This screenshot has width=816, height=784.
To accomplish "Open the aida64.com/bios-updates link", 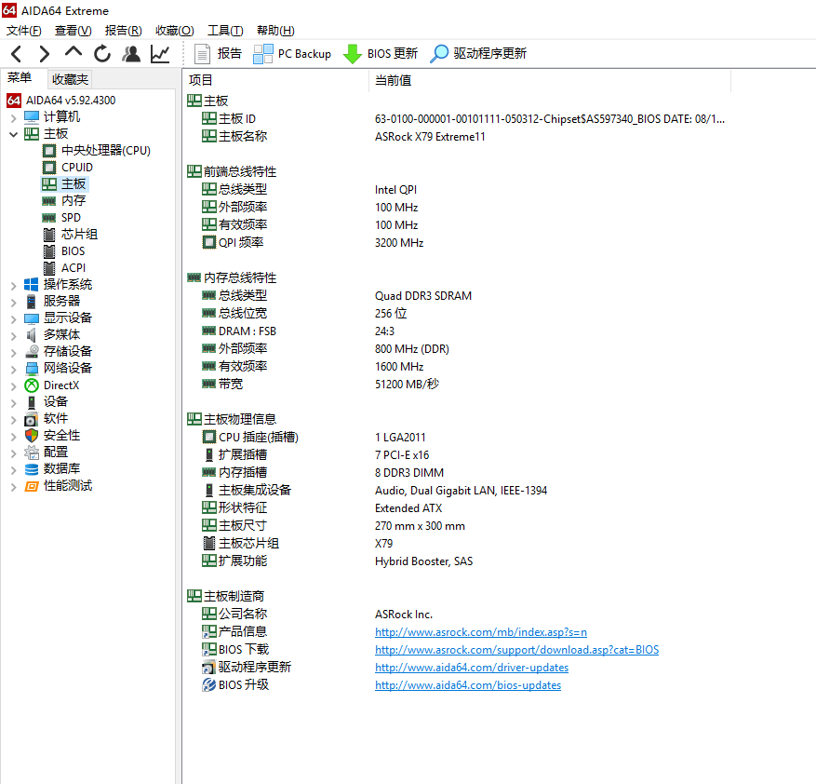I will pos(468,685).
